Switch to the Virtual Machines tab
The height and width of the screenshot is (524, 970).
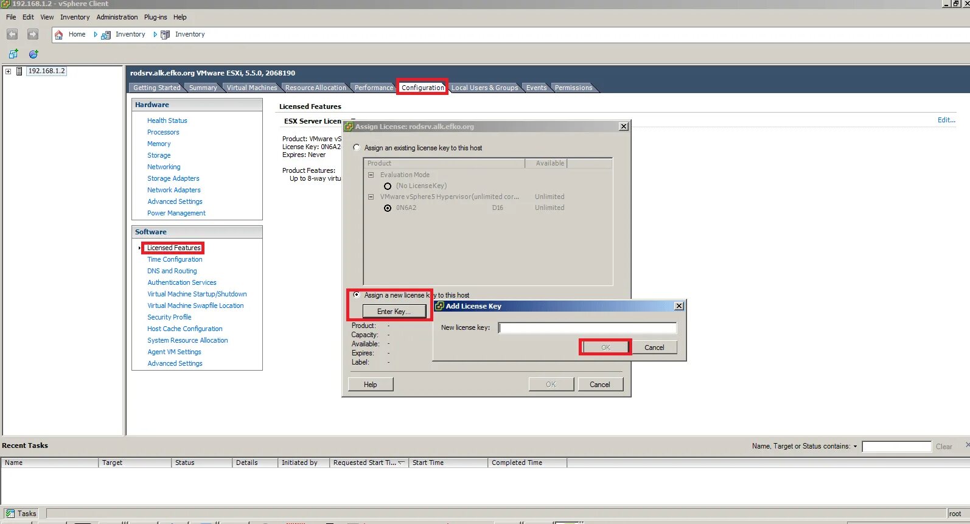[251, 88]
